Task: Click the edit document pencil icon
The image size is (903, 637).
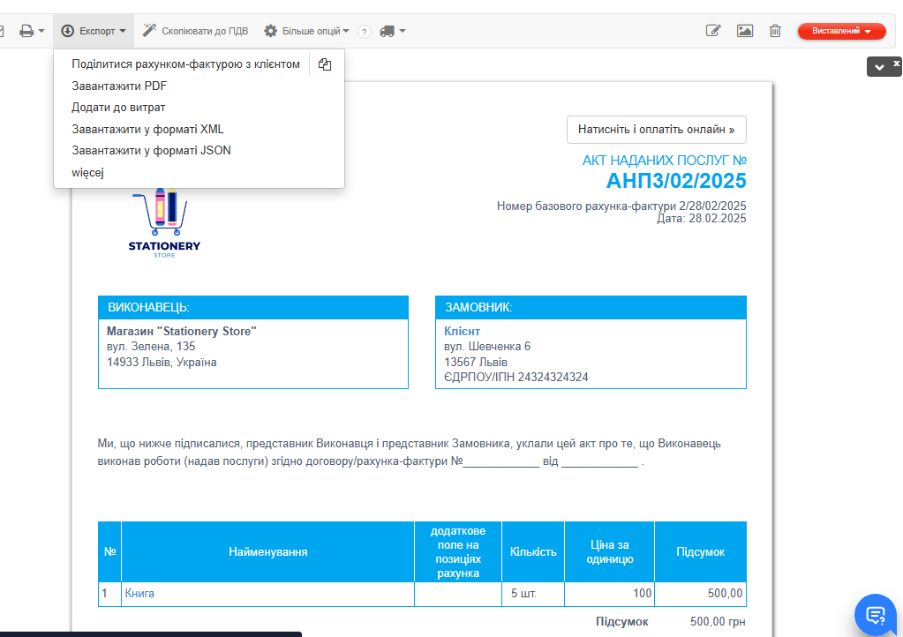Action: pyautogui.click(x=713, y=31)
